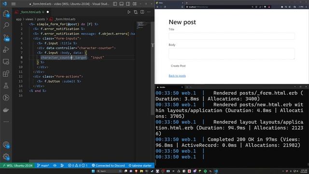Open the Brave shields icon in address bar

click(265, 7)
